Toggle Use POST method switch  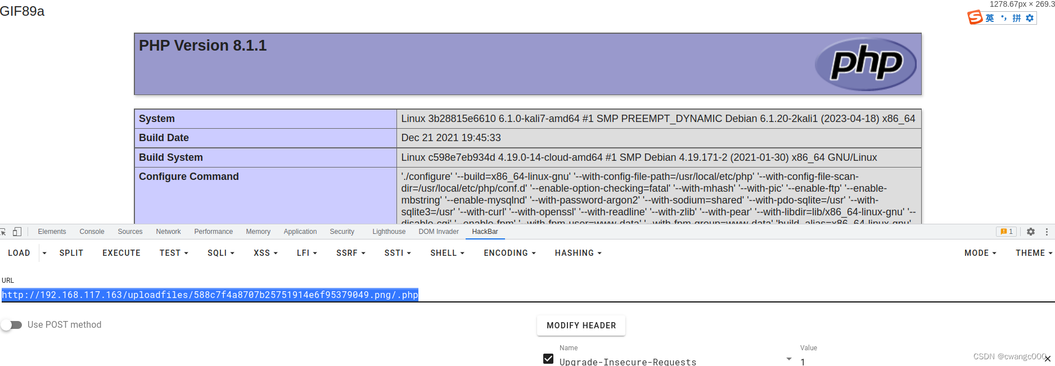11,325
